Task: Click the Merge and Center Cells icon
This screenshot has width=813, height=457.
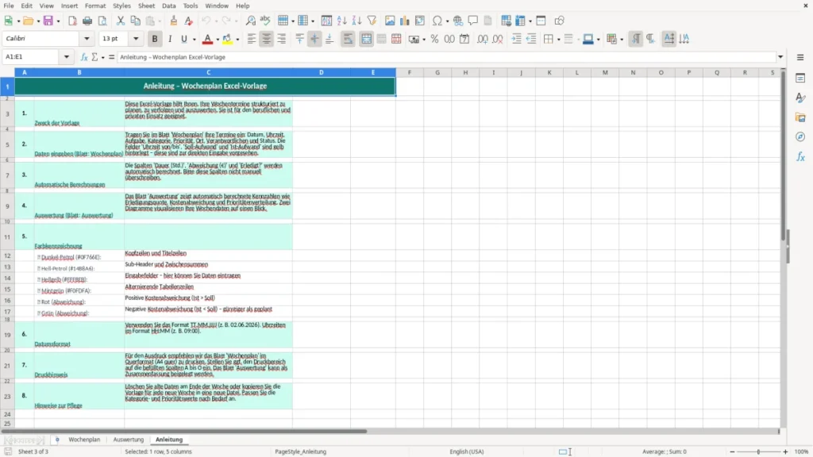Action: pyautogui.click(x=366, y=39)
